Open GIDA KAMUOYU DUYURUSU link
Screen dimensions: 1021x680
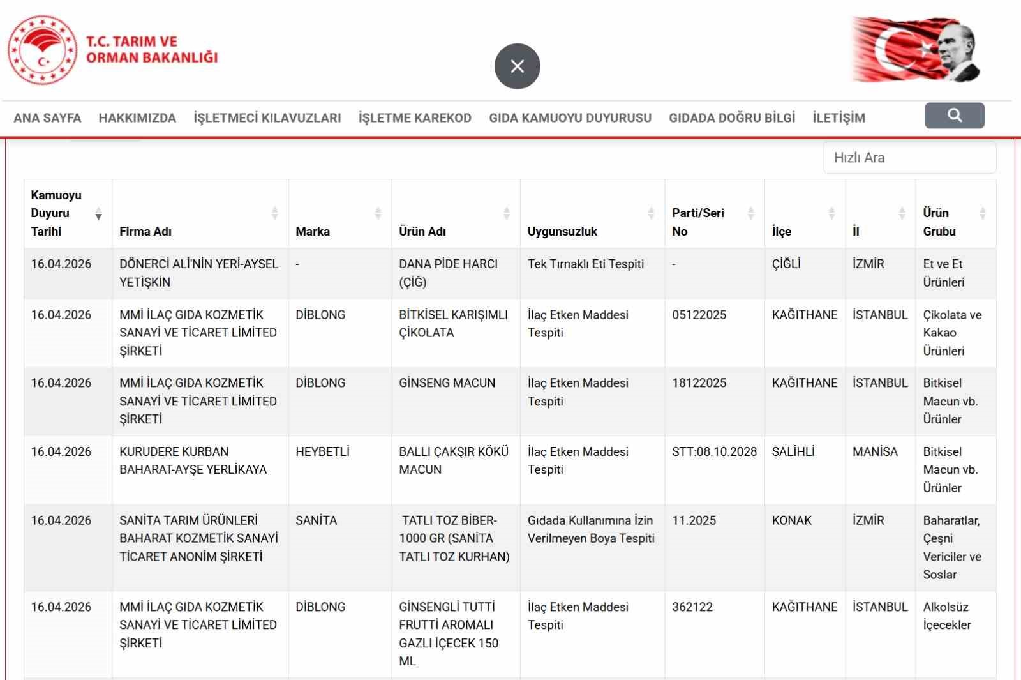tap(570, 118)
